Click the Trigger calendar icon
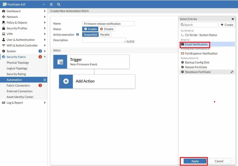Image resolution: width=238 pixels, height=166 pixels. (x=60, y=62)
